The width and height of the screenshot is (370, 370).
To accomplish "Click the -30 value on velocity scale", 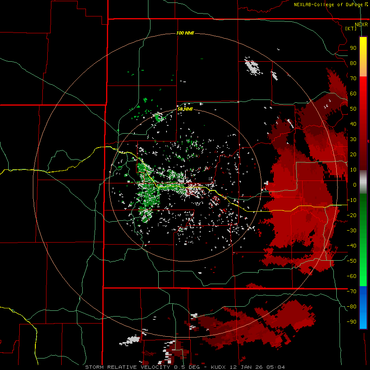I will click(x=351, y=231).
